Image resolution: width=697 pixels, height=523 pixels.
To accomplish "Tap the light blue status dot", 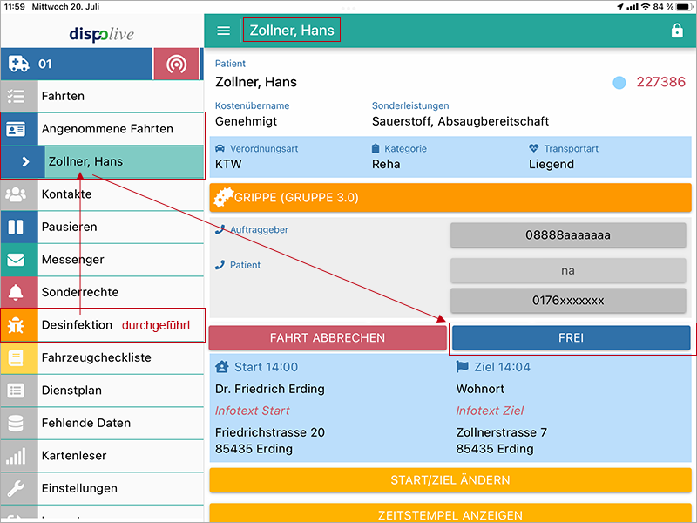I will [619, 82].
